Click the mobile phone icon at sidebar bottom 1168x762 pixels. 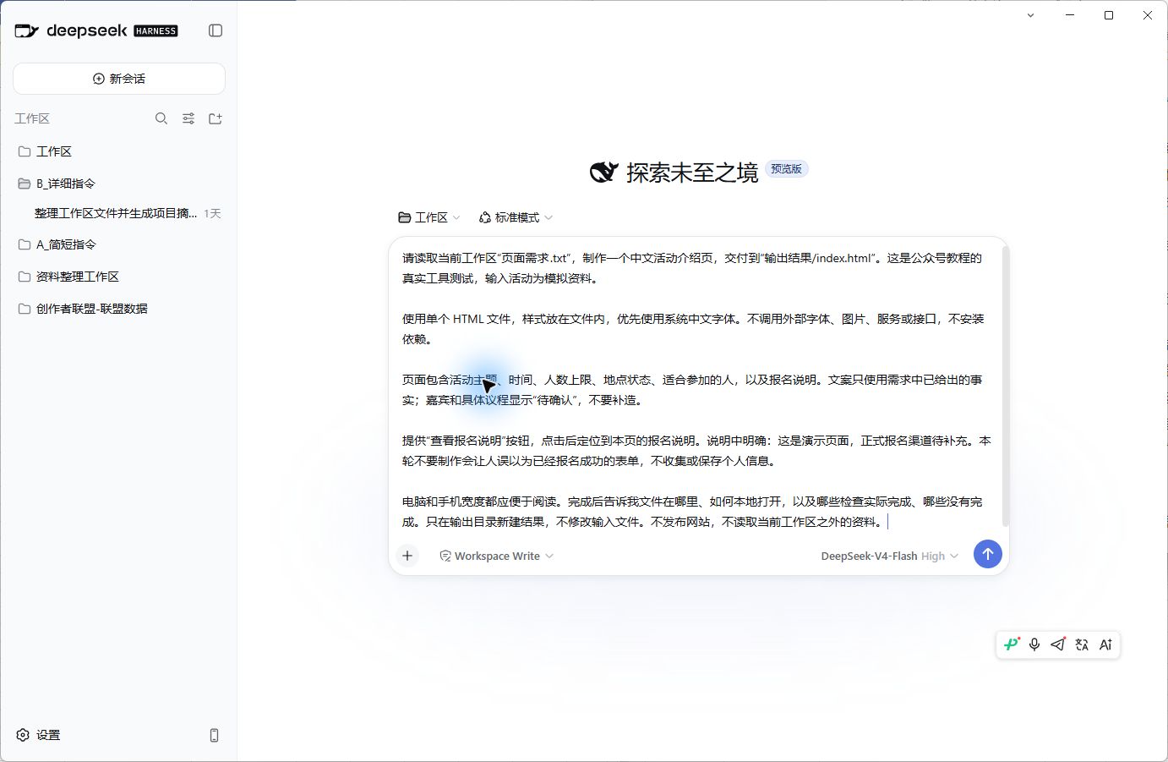(214, 735)
